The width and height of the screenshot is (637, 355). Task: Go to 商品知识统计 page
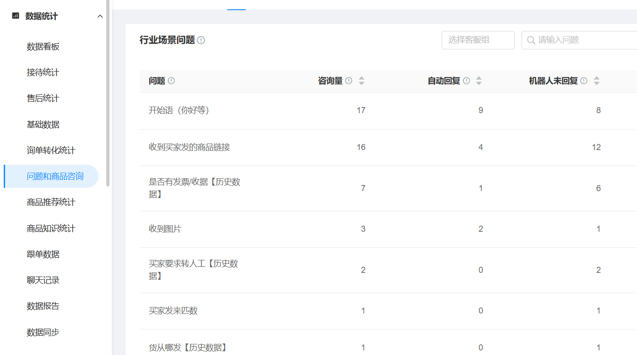(x=51, y=229)
